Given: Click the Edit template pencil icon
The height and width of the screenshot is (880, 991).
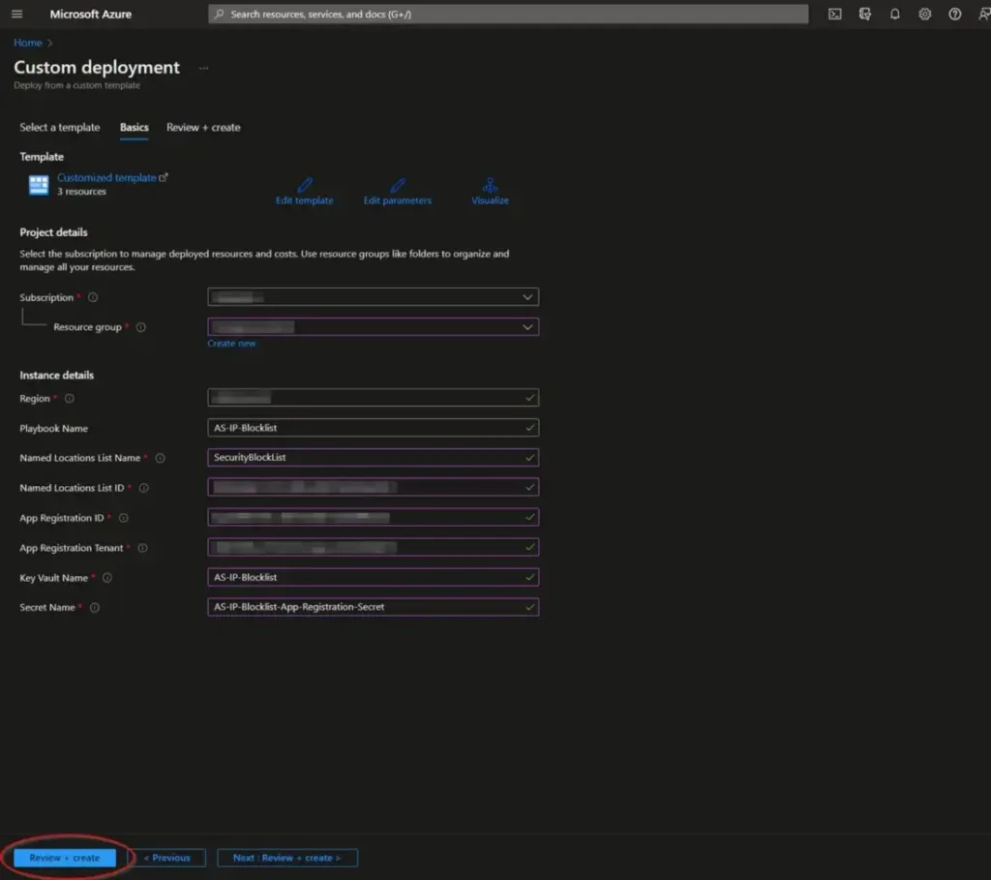Looking at the screenshot, I should [x=305, y=185].
